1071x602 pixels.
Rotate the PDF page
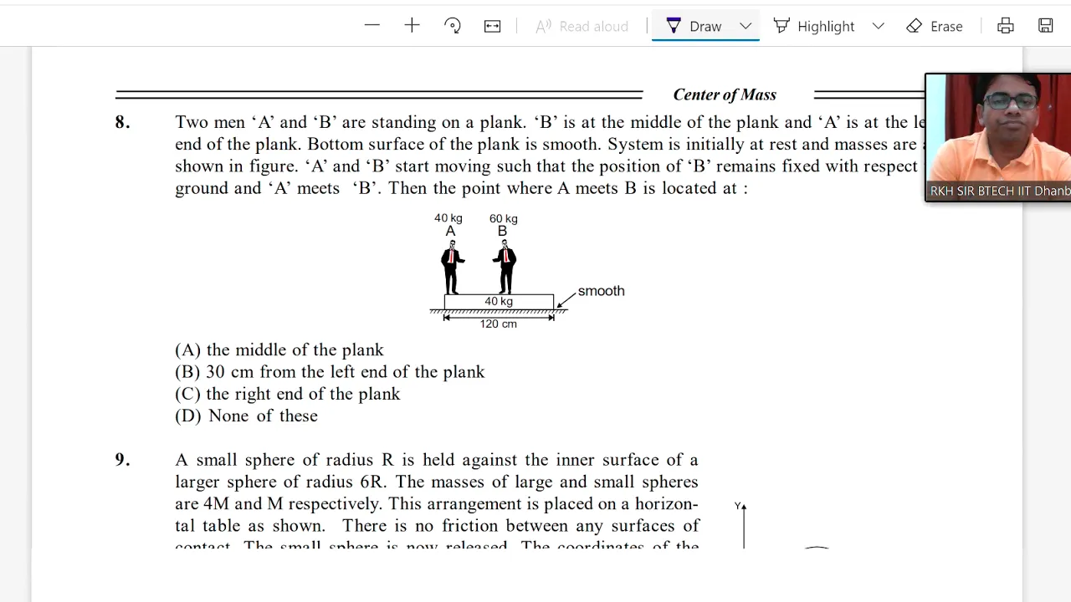pos(453,26)
